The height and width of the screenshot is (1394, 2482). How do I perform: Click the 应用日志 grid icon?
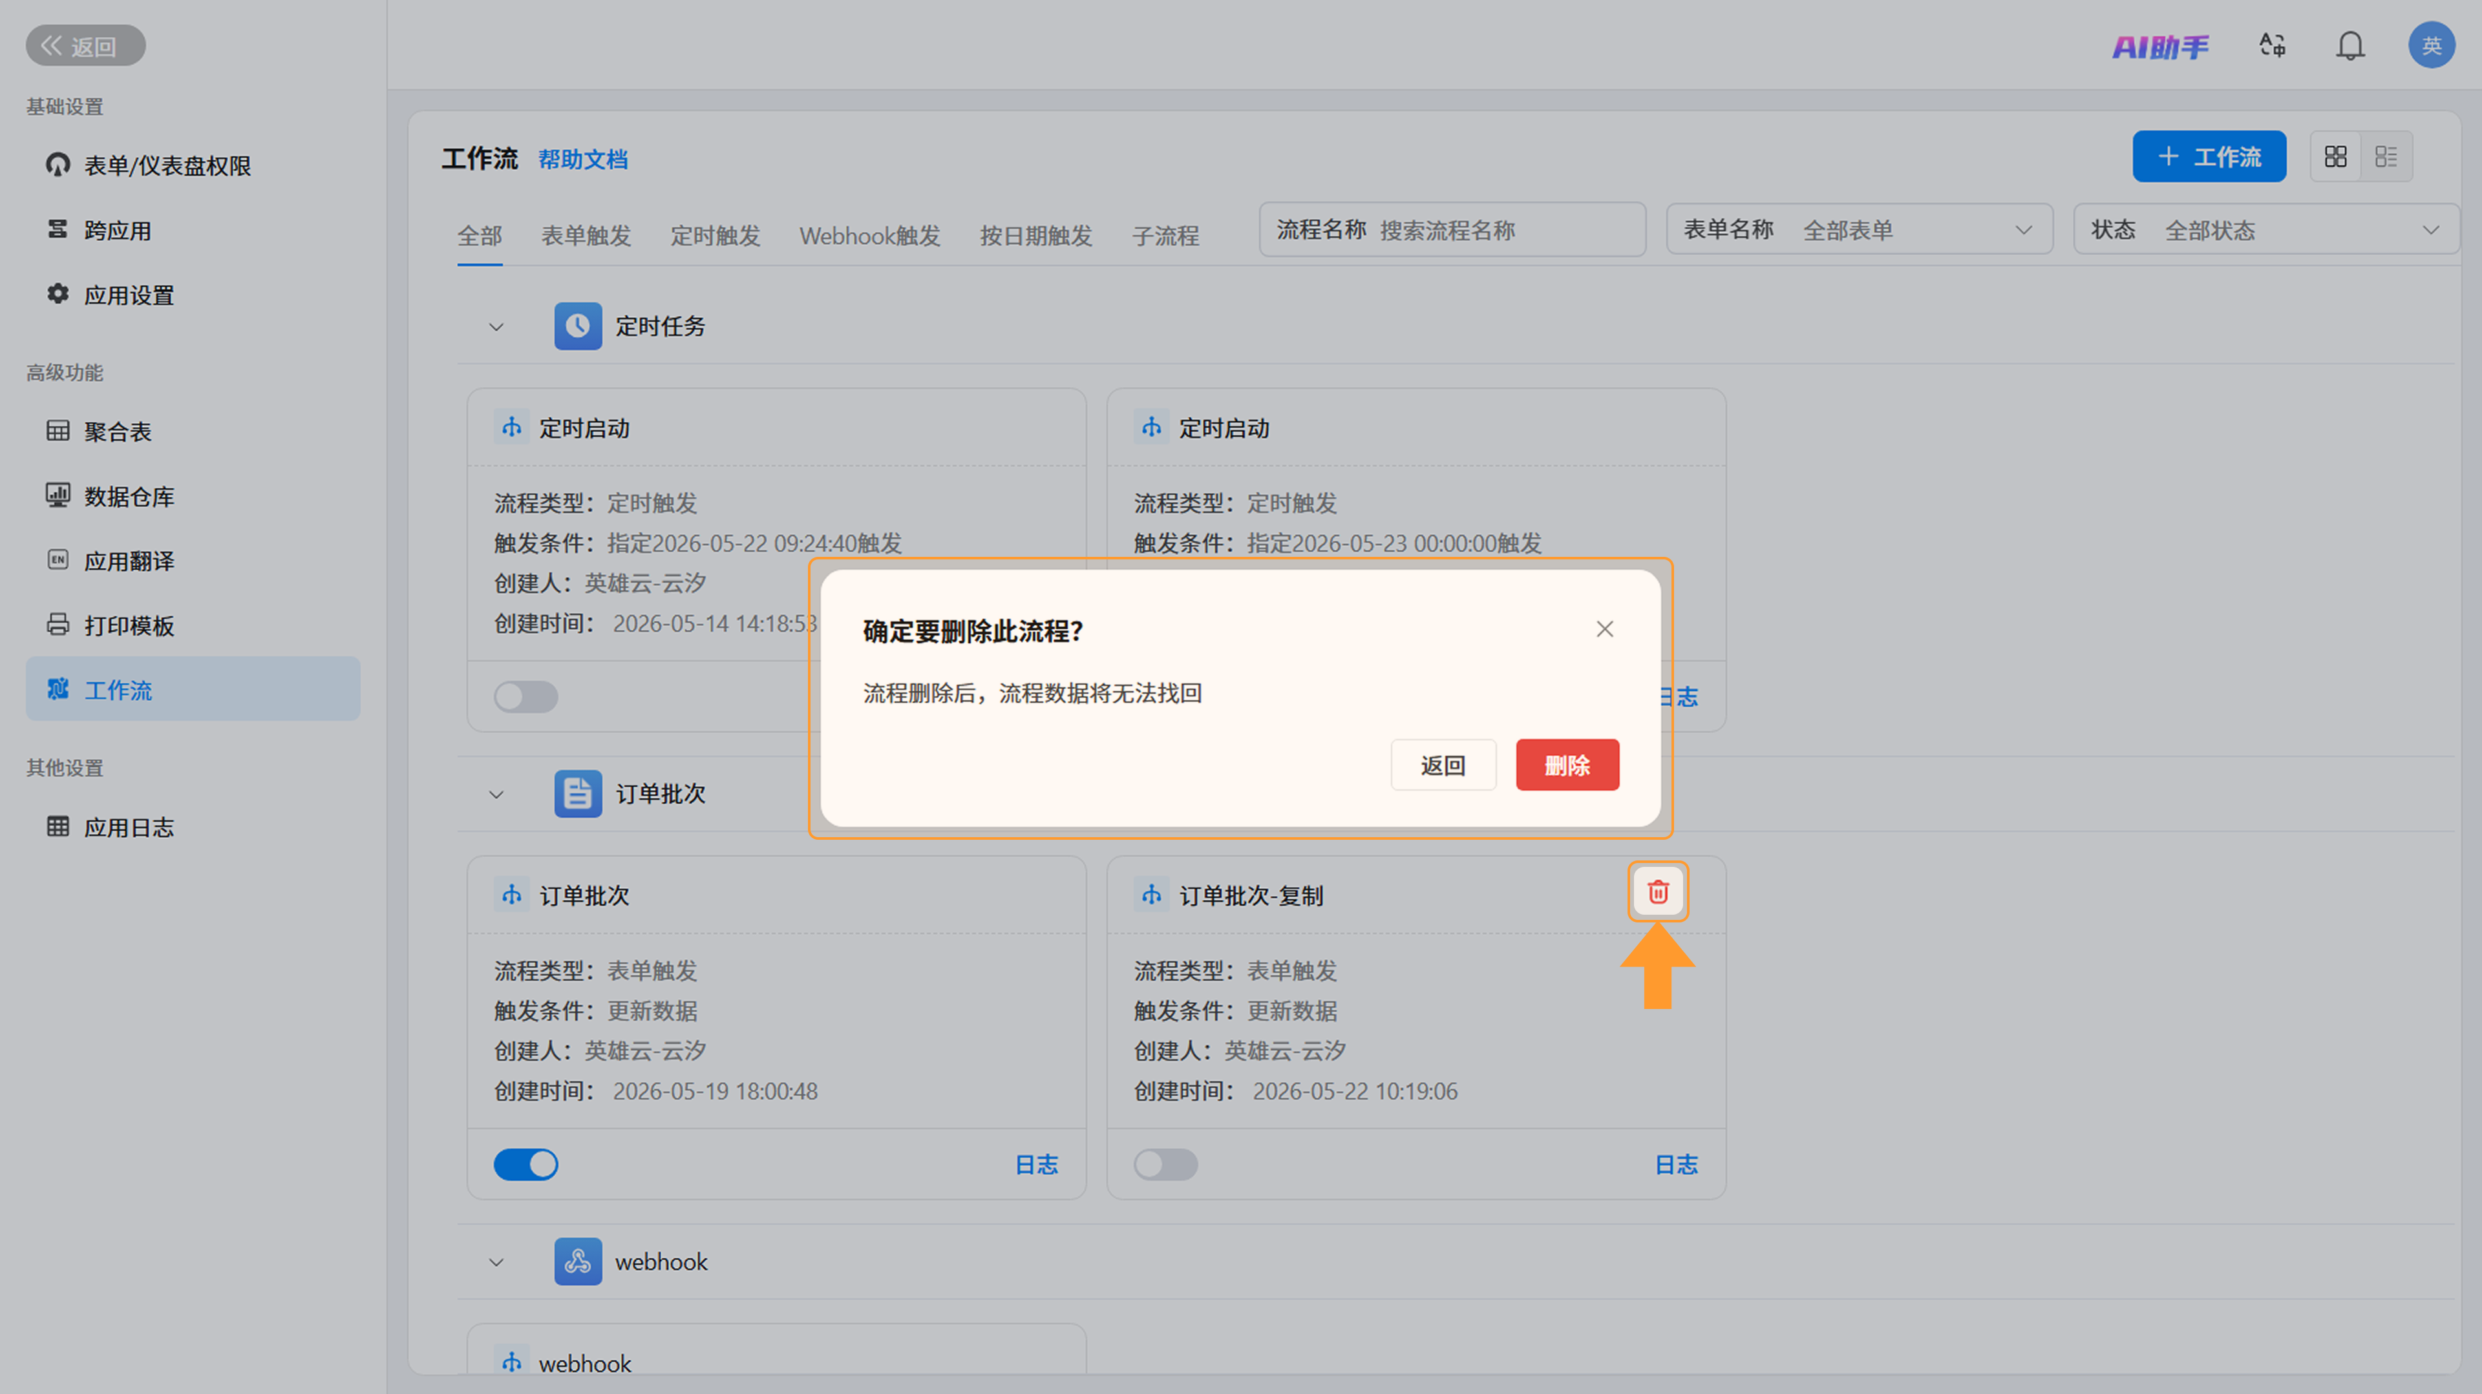click(58, 826)
